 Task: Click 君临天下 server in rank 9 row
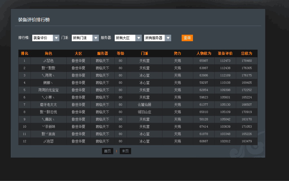(x=102, y=119)
